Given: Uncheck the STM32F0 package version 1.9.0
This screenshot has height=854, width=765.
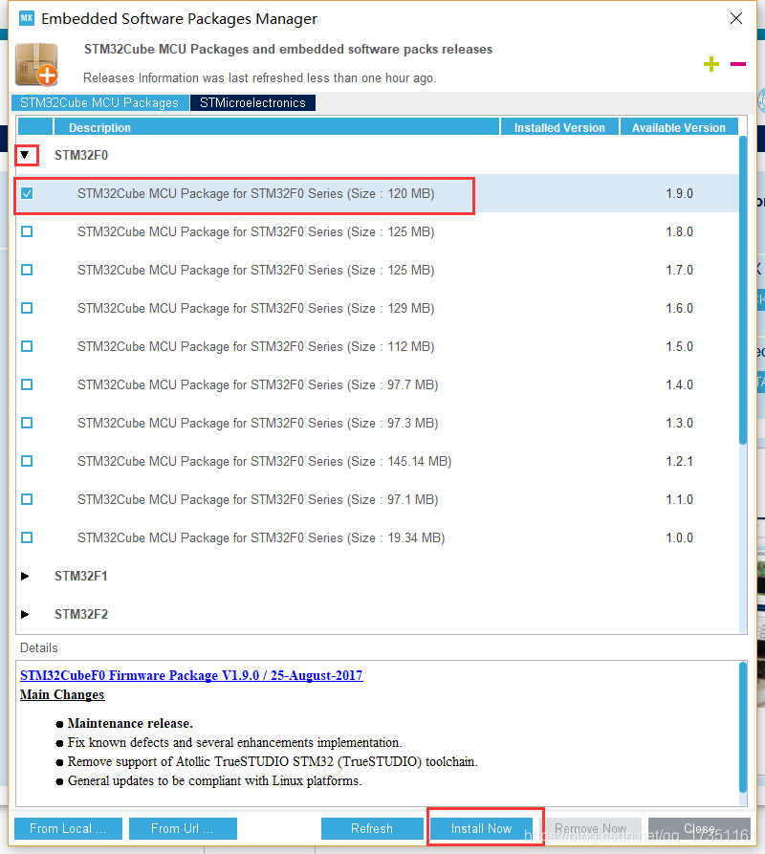Looking at the screenshot, I should [27, 193].
